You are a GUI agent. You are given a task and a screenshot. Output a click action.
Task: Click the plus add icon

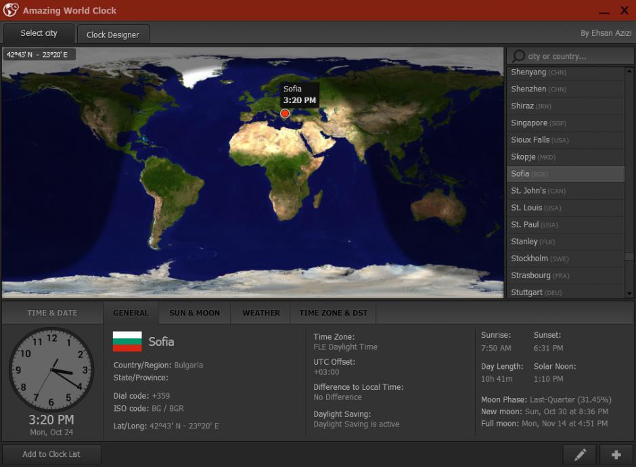click(x=616, y=454)
